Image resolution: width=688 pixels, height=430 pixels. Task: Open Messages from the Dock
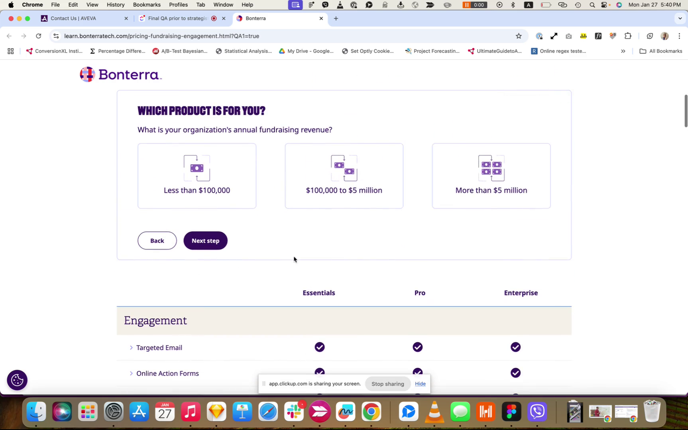[460, 412]
